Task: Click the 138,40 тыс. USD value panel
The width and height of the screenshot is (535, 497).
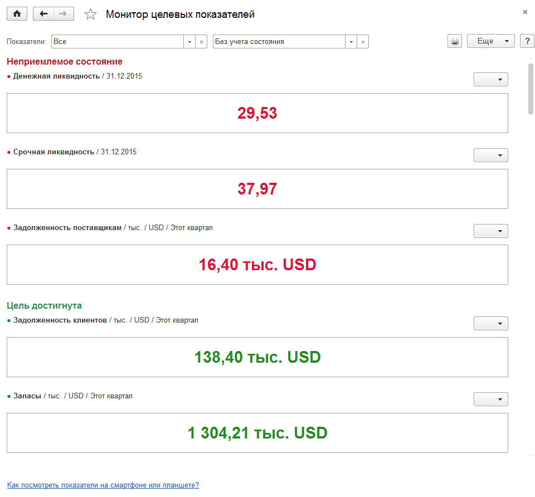Action: pos(257,357)
